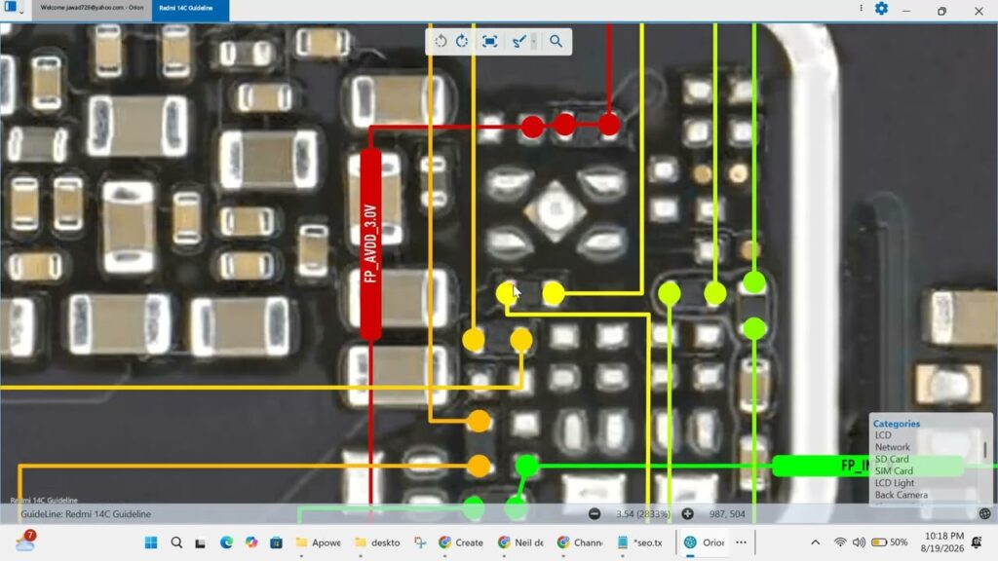Zoom out with the minus button
Screen dimensions: 998x561
[x=595, y=514]
